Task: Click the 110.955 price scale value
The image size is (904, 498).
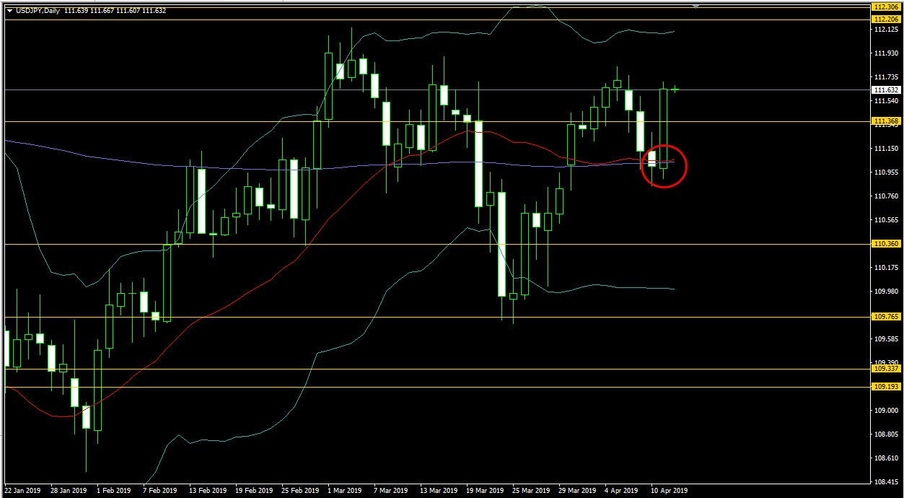Action: 885,172
